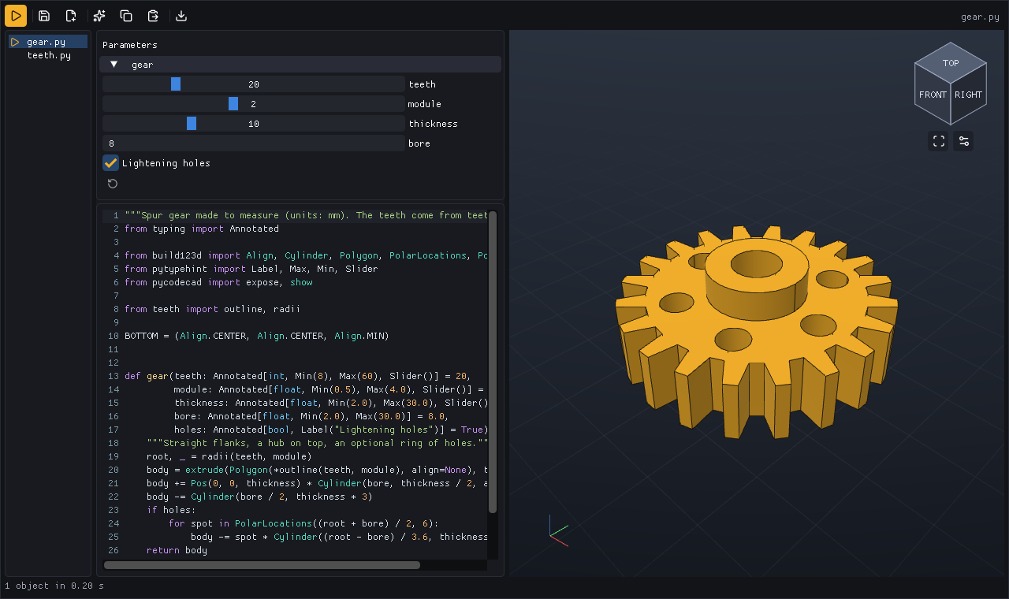This screenshot has height=599, width=1009.
Task: Click the module slider handle
Action: (x=233, y=104)
